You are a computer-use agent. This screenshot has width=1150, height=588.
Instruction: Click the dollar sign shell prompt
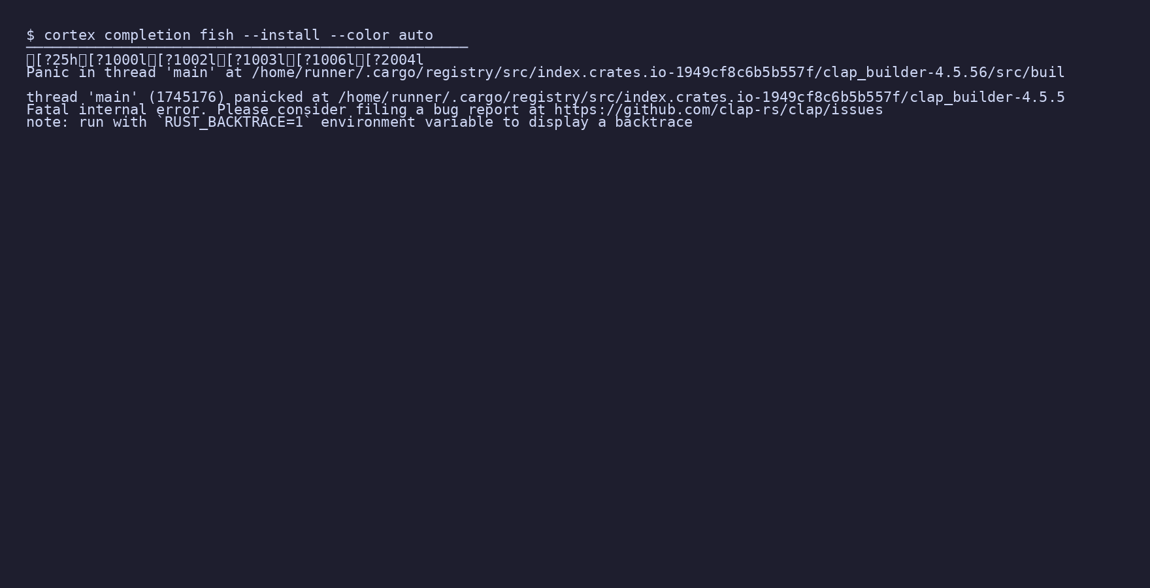(31, 35)
